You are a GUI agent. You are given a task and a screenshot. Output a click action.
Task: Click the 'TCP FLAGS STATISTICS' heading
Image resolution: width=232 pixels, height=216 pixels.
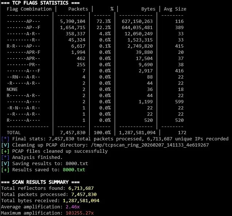[x=40, y=3]
